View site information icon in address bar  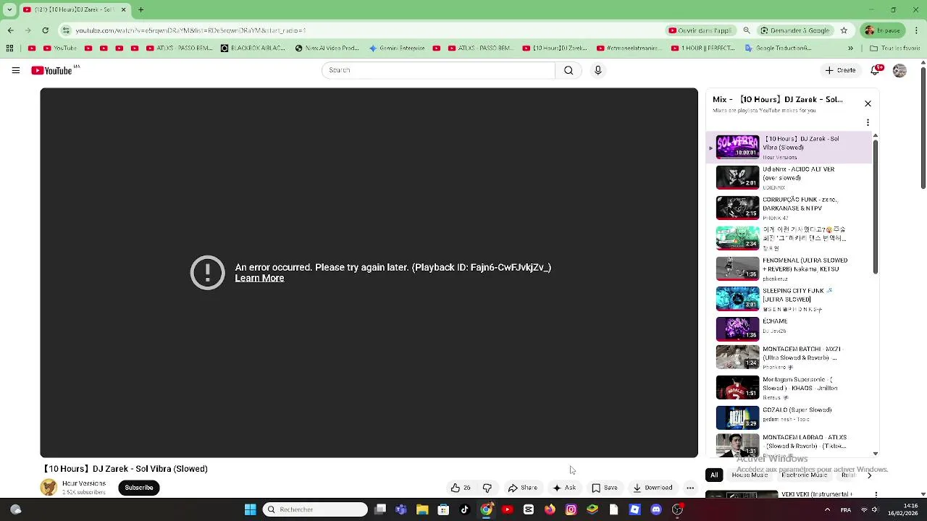click(66, 30)
